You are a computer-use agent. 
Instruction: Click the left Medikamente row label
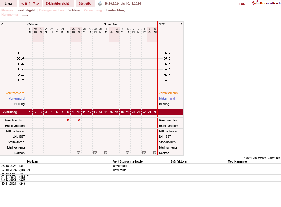tap(16, 147)
